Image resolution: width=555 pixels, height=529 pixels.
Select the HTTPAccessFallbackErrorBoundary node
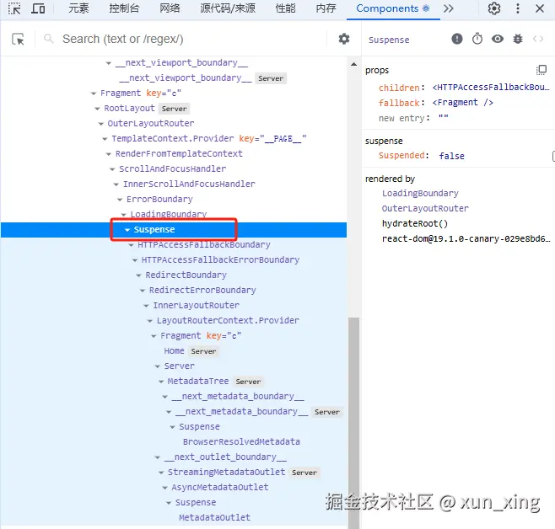click(x=220, y=260)
